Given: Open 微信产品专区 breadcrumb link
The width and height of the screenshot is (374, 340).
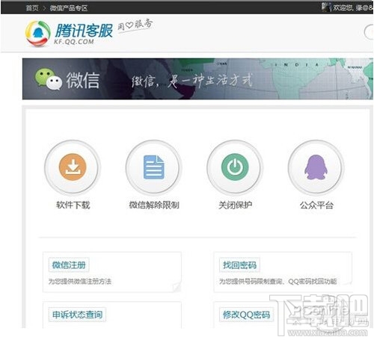Looking at the screenshot, I should coord(69,8).
